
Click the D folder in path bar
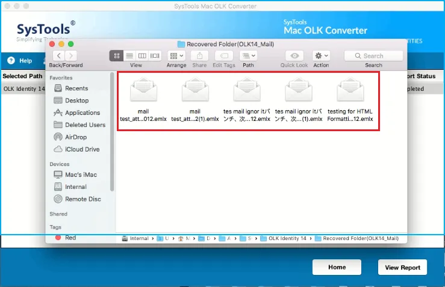click(x=204, y=238)
